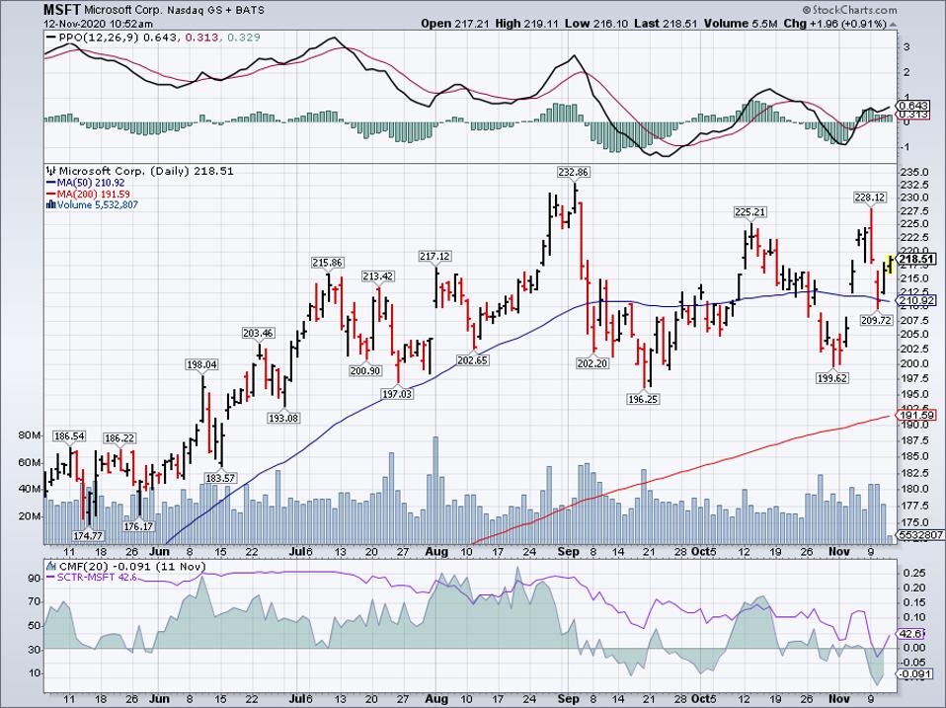Click the MA(200) 191.59 legend entry
The height and width of the screenshot is (708, 946).
point(94,195)
